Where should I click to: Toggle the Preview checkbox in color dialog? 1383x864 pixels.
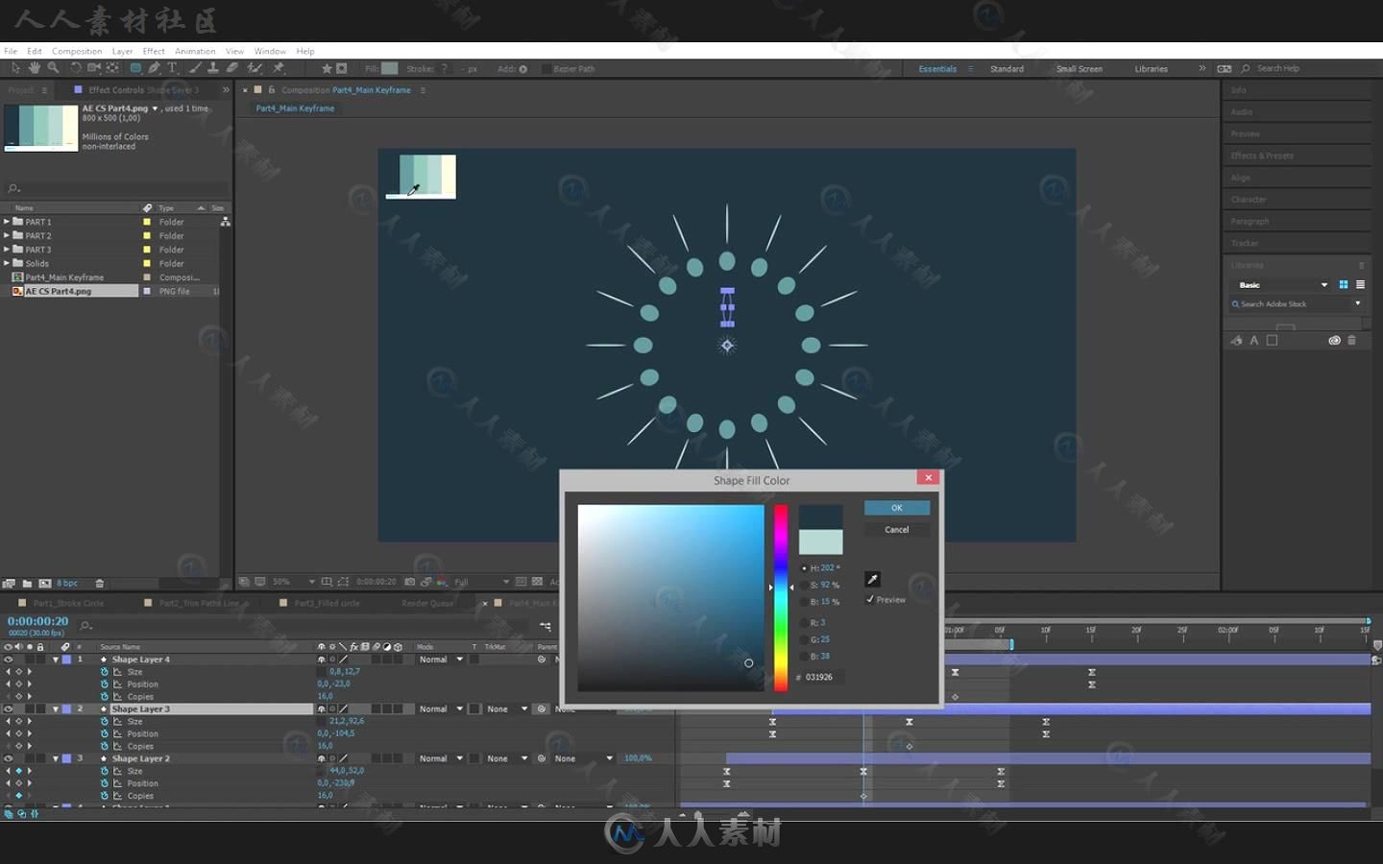(870, 599)
